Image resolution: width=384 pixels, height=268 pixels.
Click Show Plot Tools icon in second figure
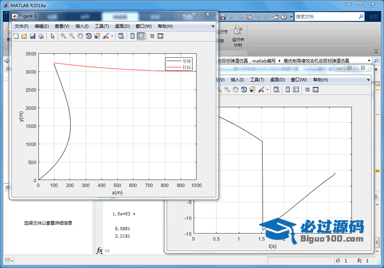315,90
